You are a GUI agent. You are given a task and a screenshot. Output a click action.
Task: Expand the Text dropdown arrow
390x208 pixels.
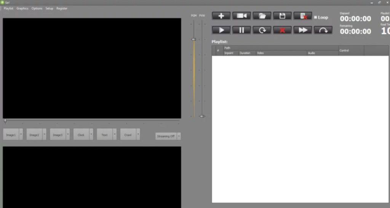[x=114, y=134]
